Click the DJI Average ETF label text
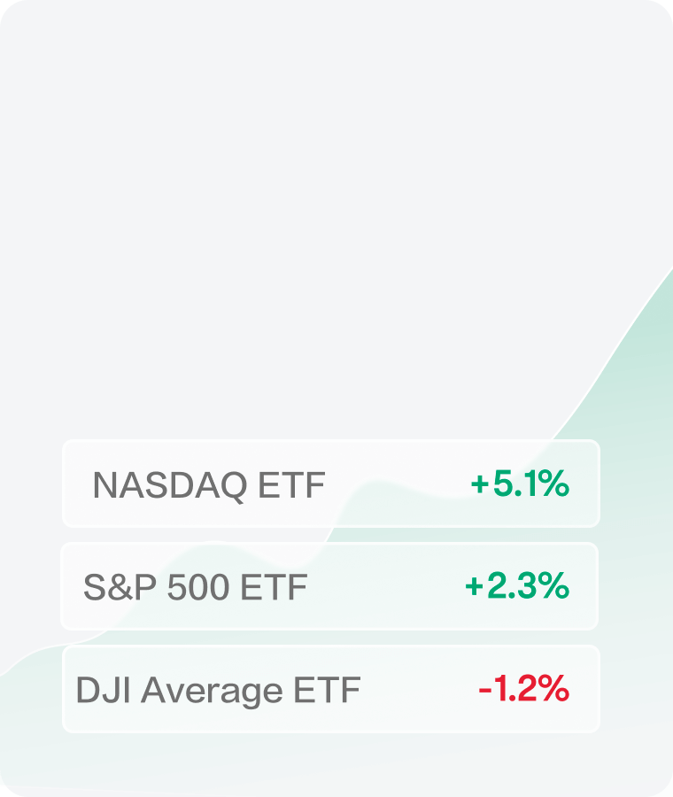The image size is (673, 797). click(x=218, y=690)
